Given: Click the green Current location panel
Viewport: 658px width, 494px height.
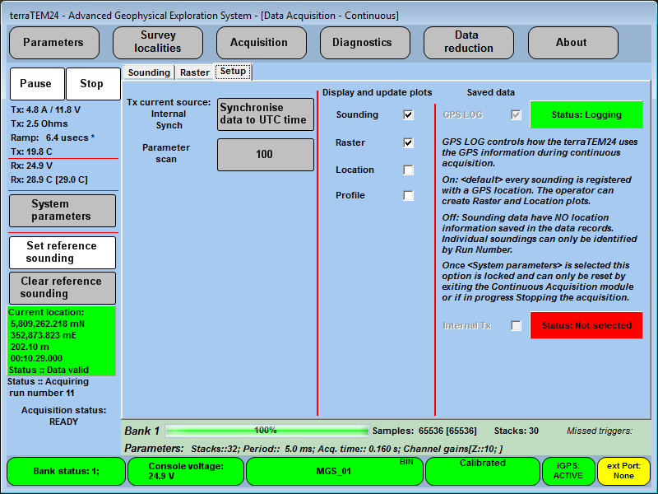Looking at the screenshot, I should [61, 341].
